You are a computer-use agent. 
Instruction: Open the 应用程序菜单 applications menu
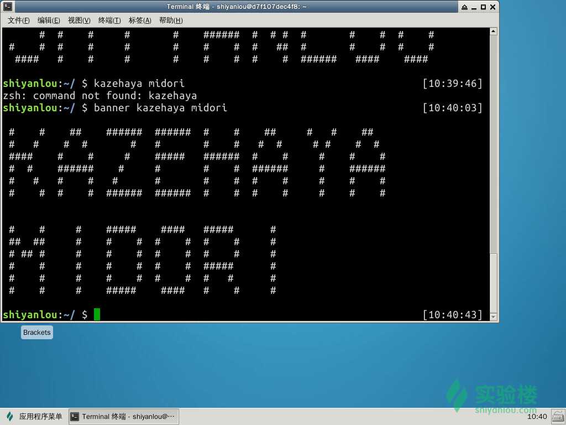(34, 416)
